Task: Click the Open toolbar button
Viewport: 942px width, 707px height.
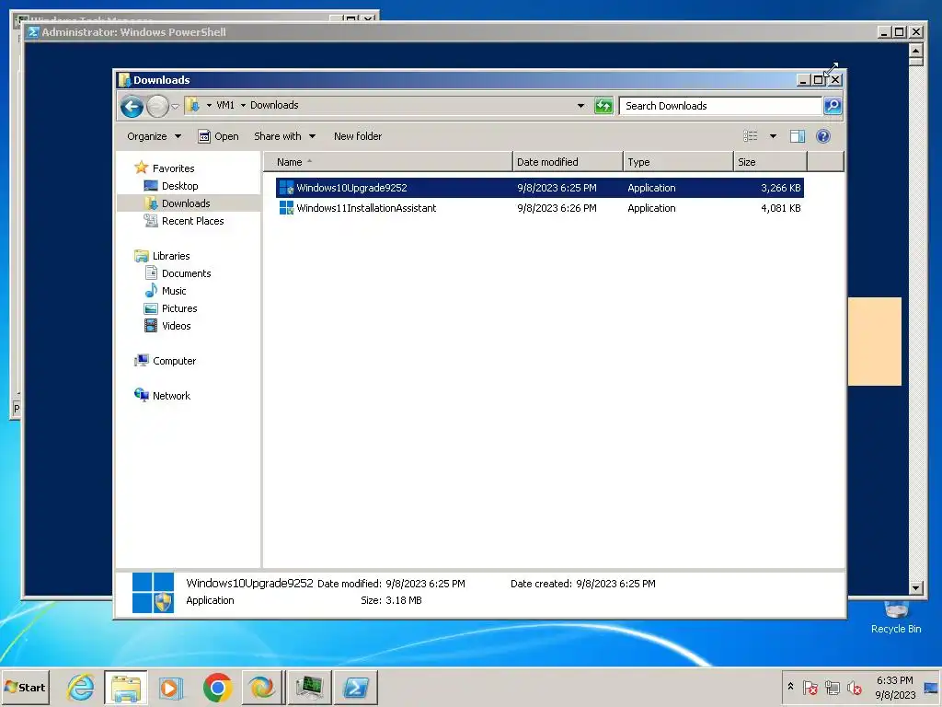Action: 218,136
